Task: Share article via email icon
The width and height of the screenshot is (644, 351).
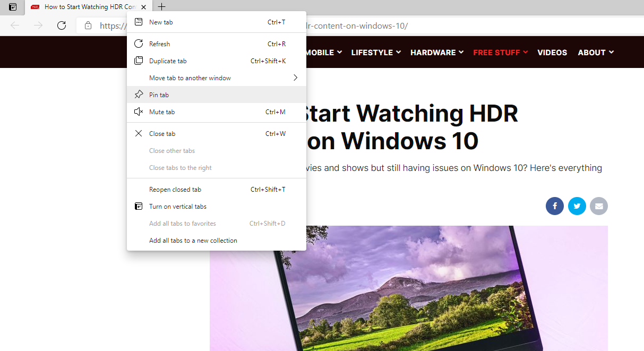Action: click(599, 206)
